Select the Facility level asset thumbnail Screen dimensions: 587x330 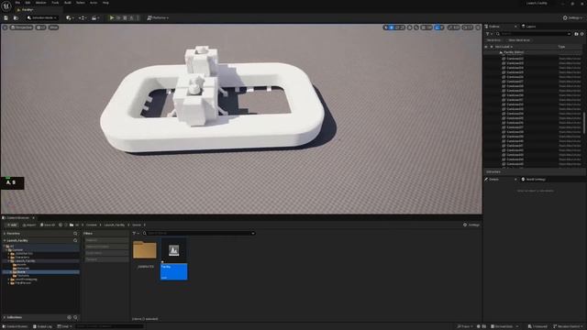point(173,259)
